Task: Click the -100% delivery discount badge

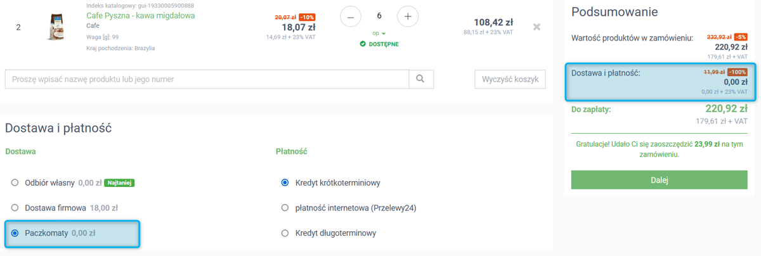Action: [738, 72]
